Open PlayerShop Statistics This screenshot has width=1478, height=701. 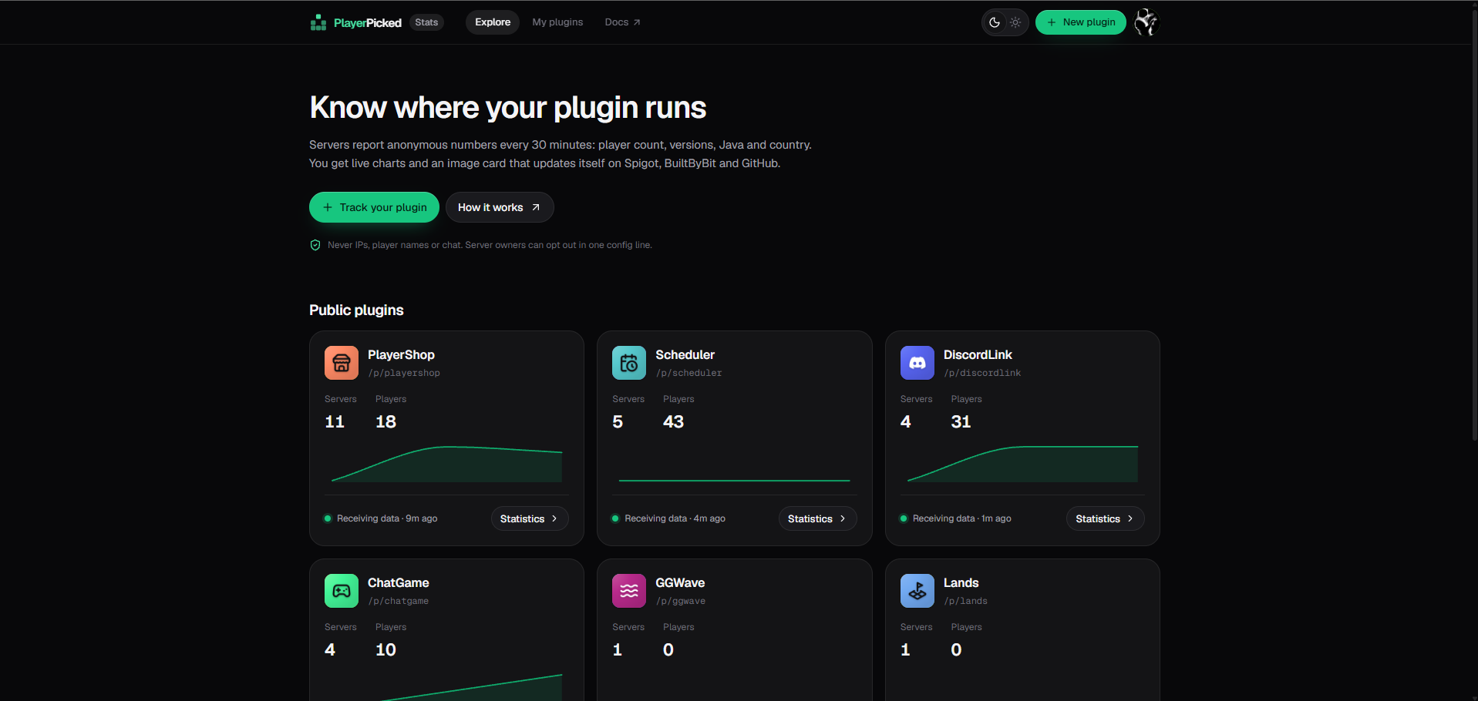coord(530,518)
